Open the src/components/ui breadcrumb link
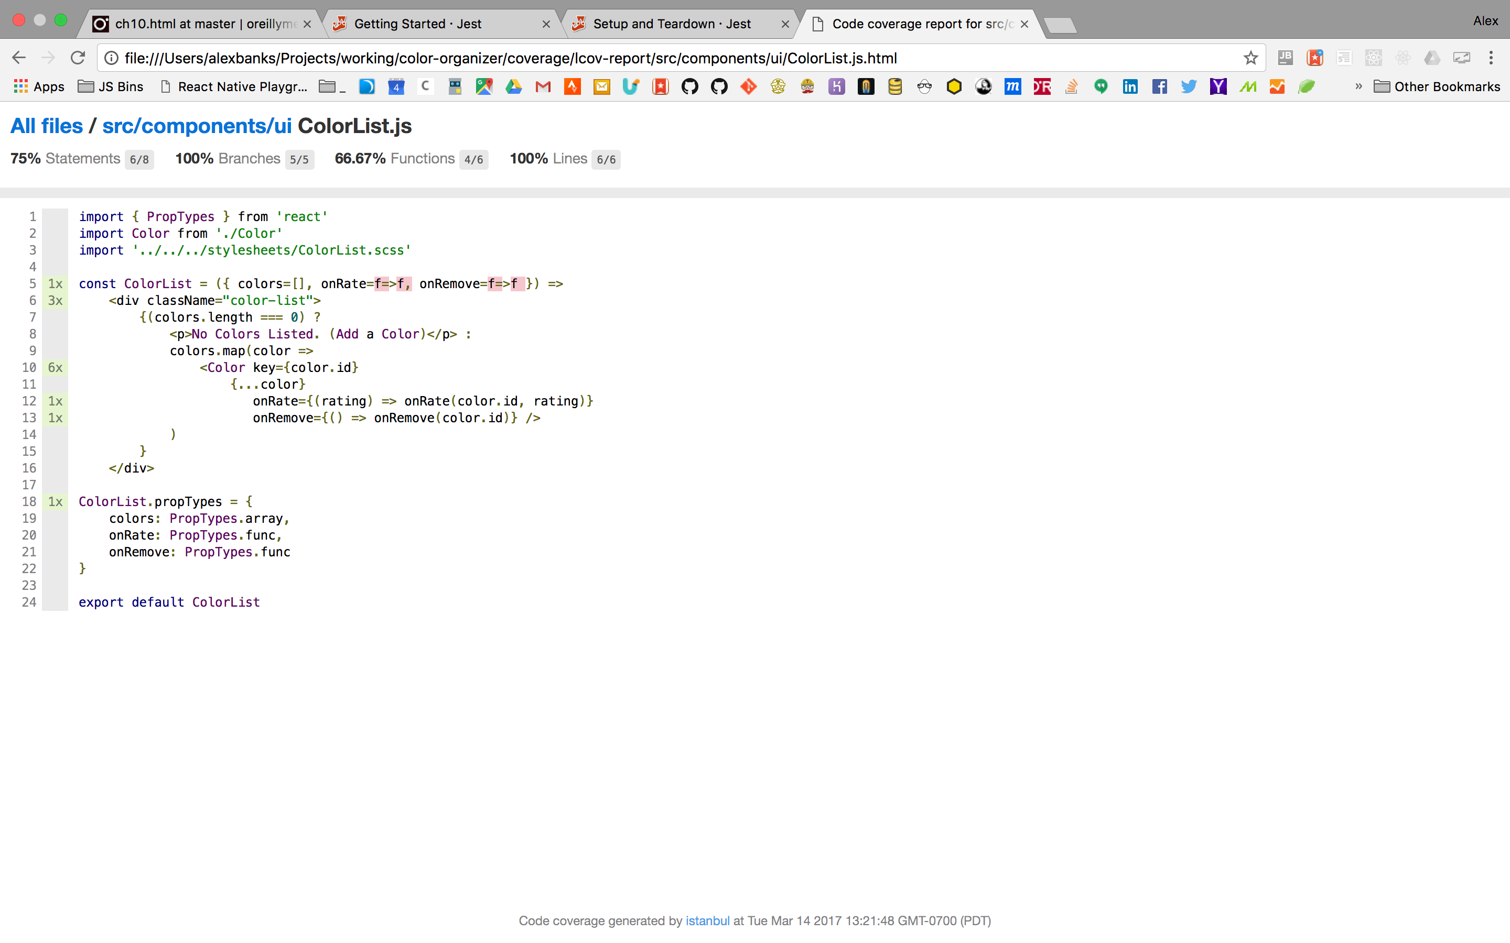The width and height of the screenshot is (1510, 943). click(197, 126)
